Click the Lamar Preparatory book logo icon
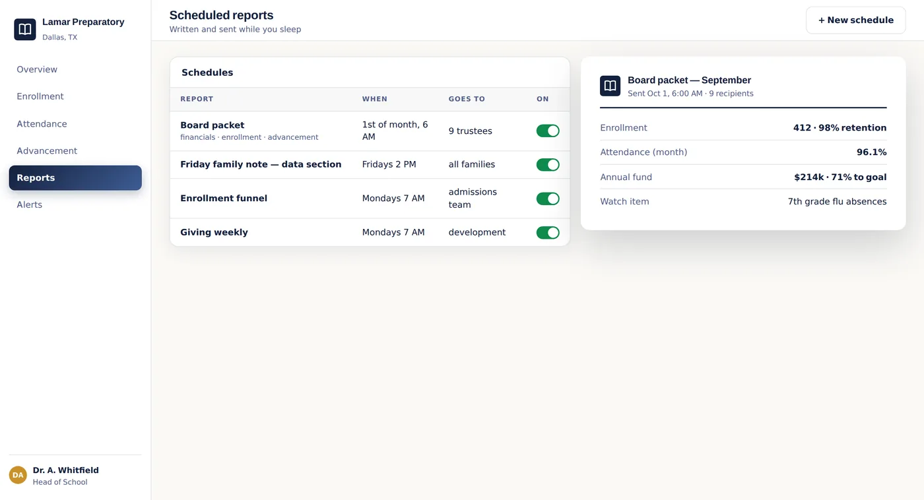 click(25, 30)
